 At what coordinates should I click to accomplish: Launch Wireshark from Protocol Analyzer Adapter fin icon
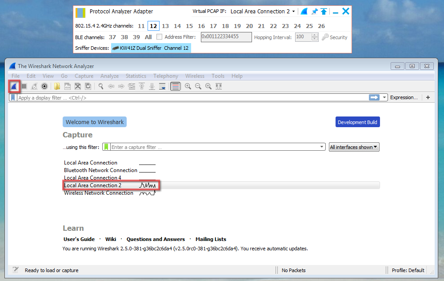pyautogui.click(x=304, y=11)
